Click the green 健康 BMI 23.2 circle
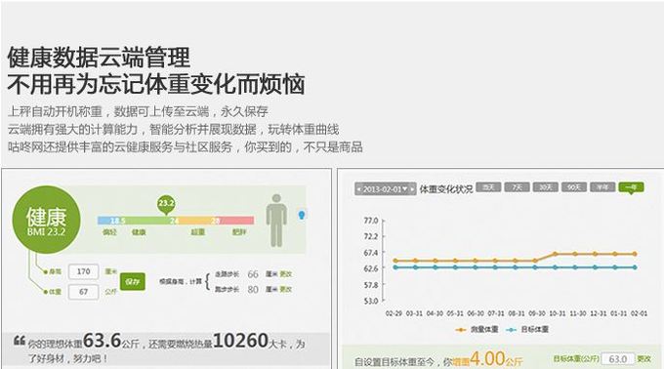The width and height of the screenshot is (664, 369). [46, 221]
